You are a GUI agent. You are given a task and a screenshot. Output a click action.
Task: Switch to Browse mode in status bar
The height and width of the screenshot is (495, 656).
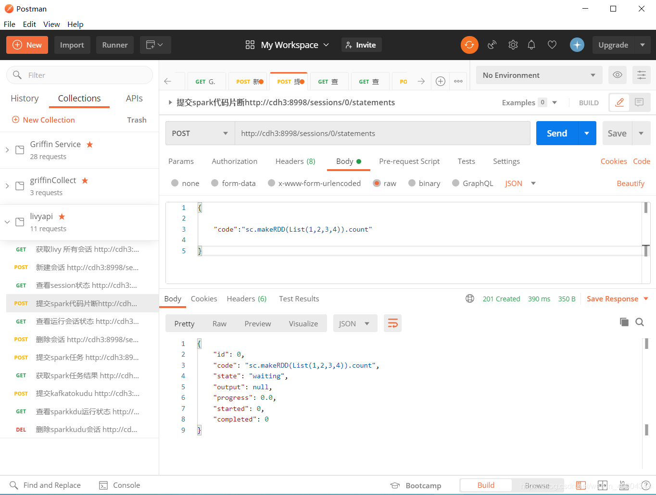(537, 485)
